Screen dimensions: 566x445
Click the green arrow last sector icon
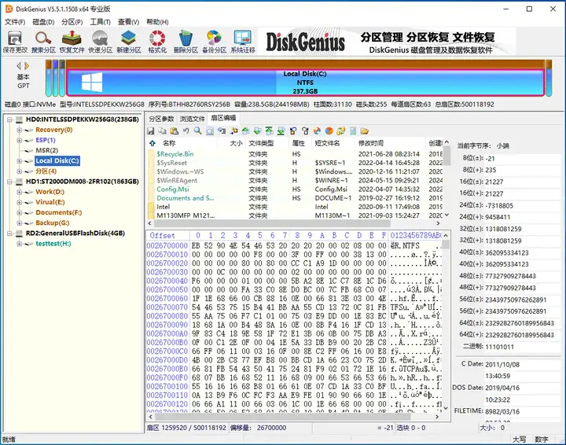281,131
